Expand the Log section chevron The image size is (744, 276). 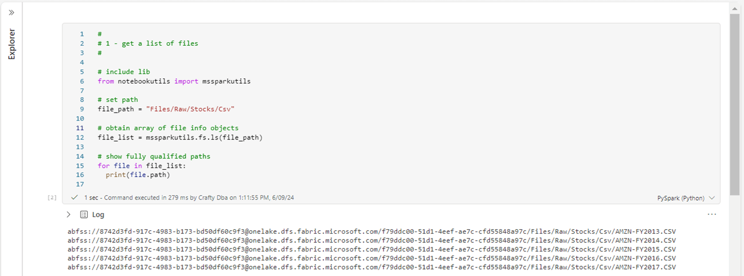[x=68, y=215]
